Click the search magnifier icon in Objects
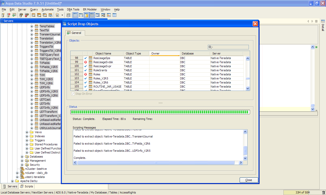The image size is (326, 195). tap(211, 47)
